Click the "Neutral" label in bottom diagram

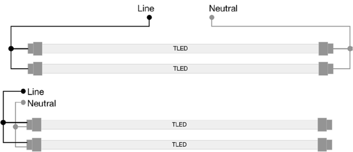[x=42, y=103]
